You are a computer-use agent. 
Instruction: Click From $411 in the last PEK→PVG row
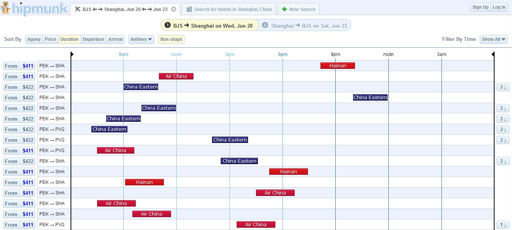coord(19,225)
